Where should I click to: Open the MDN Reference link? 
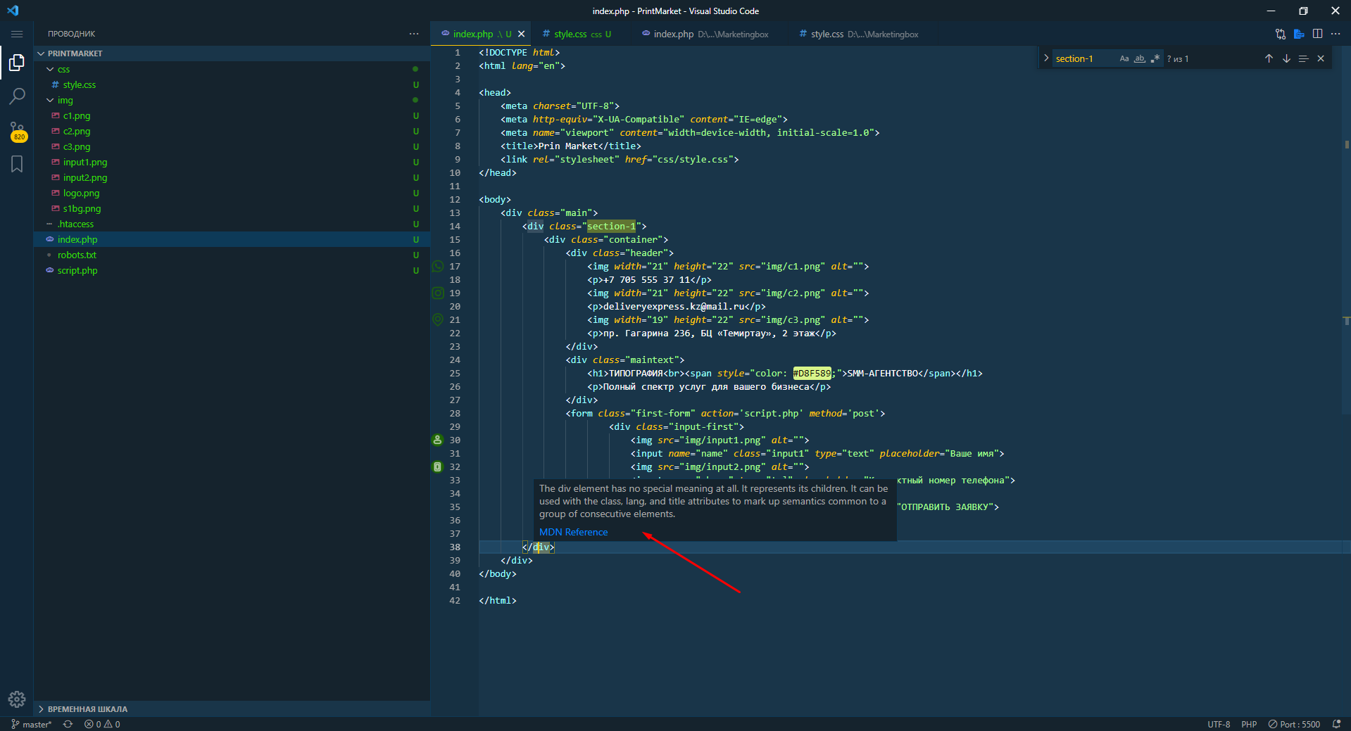click(573, 532)
